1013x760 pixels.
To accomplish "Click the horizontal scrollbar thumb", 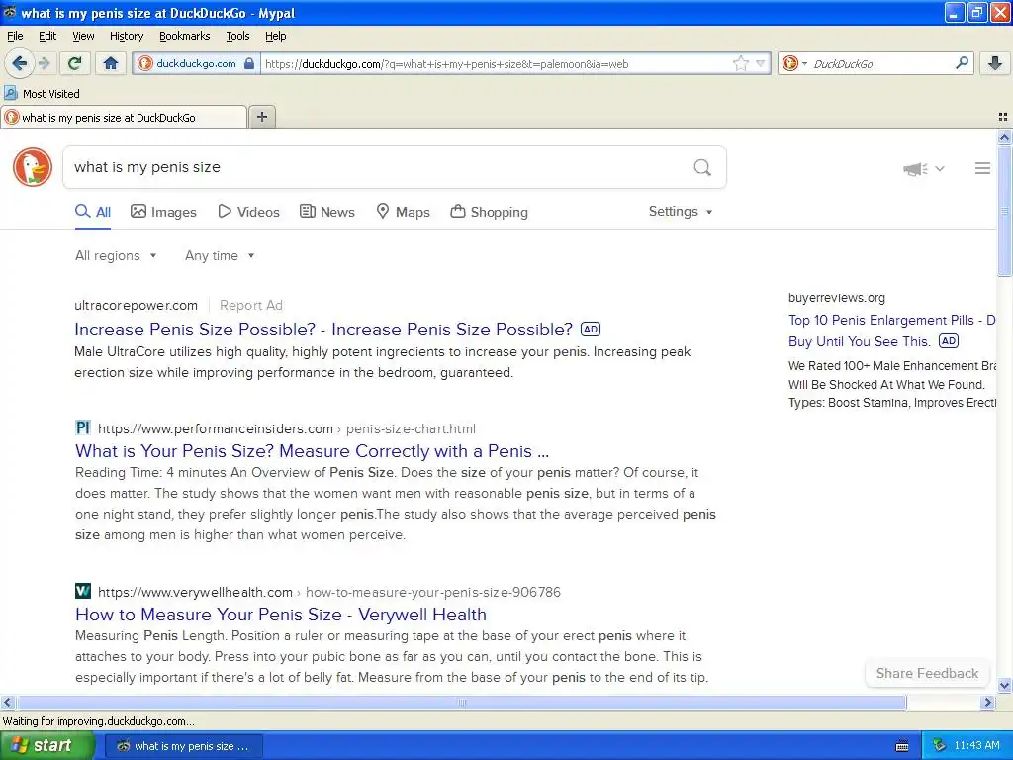I will [x=461, y=702].
